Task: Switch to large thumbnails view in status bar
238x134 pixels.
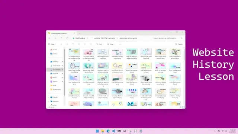Action: point(183,107)
